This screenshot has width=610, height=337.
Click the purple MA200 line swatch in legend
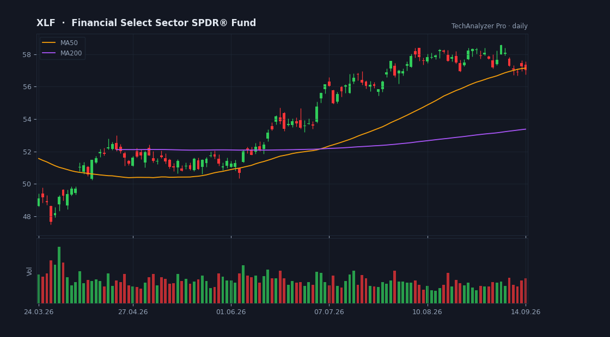coord(48,53)
